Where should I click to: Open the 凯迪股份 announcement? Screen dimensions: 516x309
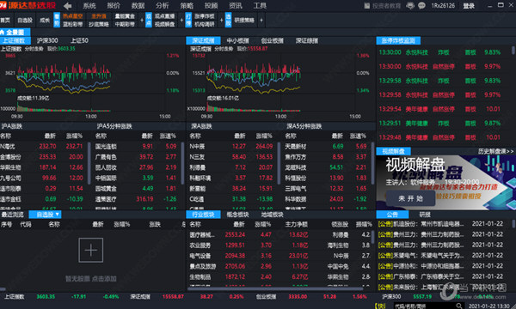point(440,224)
